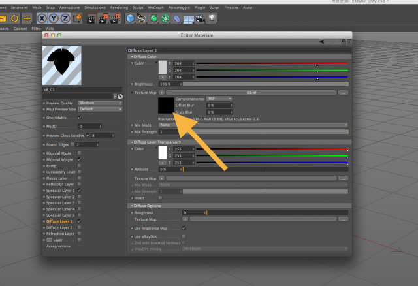Click Render View clapperboard icon
Viewport: 418px width, 286px height.
pos(91,18)
